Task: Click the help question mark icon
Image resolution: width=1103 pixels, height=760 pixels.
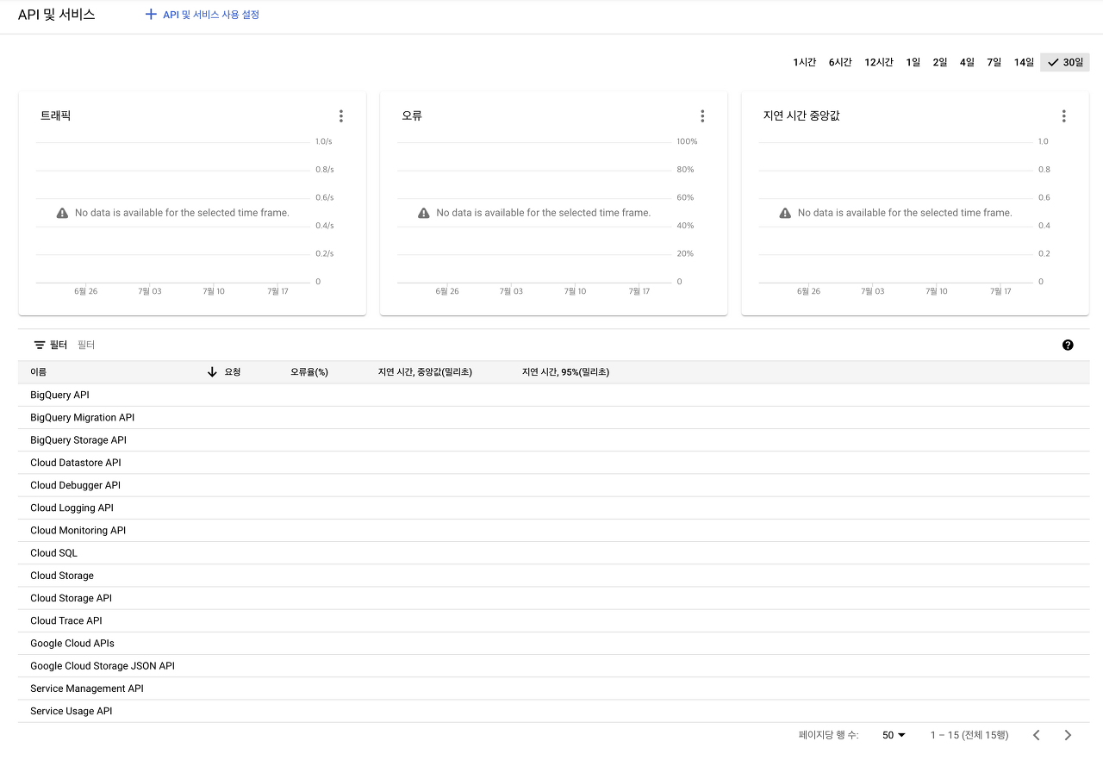Action: point(1068,345)
